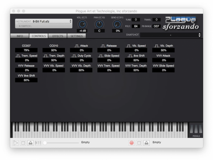
Task: Click the send readout showing 0%
Action: coord(117,31)
